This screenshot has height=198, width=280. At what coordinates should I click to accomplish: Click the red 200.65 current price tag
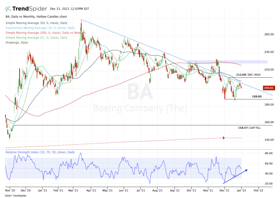click(268, 88)
